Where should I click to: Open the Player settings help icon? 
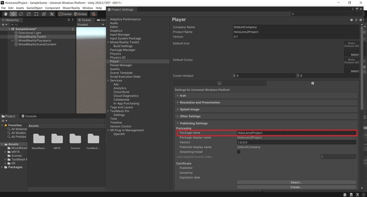click(351, 20)
